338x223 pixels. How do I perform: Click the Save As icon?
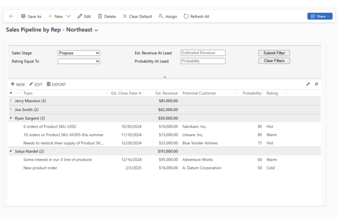[x=23, y=16]
